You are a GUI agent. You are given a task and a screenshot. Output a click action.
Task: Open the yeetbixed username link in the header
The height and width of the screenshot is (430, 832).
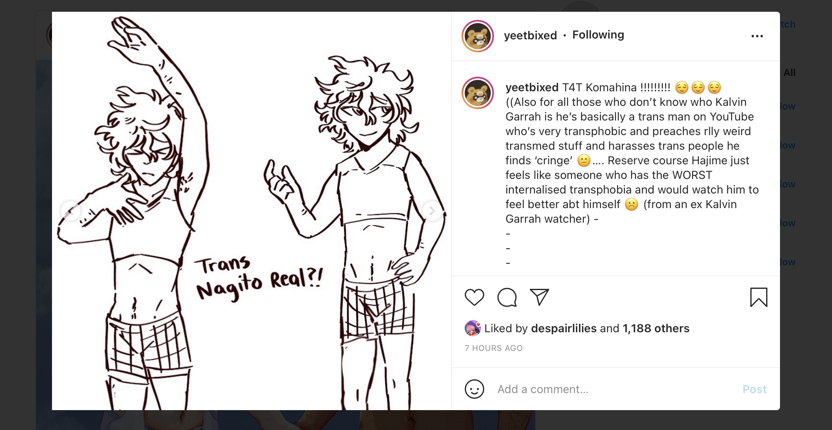pos(530,36)
